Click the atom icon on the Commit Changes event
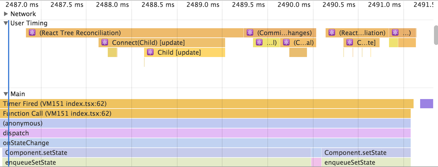 (x=250, y=33)
